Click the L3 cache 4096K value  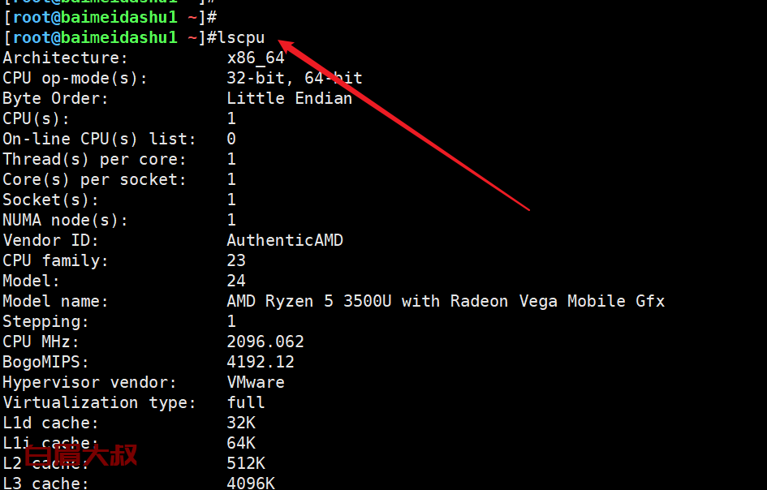(x=251, y=483)
